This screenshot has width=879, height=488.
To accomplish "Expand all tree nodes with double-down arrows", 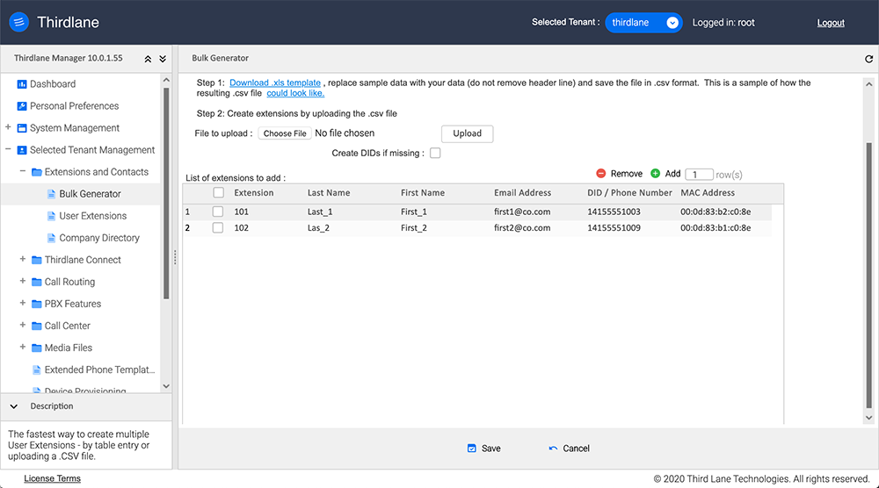I will (x=163, y=59).
